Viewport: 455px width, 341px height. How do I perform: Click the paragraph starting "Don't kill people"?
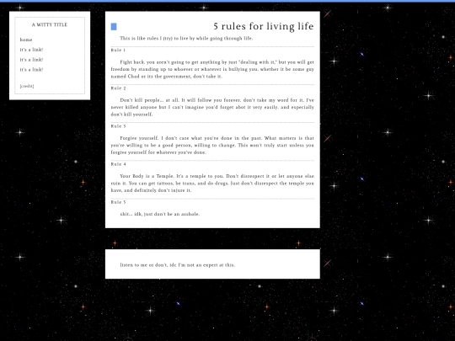point(212,107)
